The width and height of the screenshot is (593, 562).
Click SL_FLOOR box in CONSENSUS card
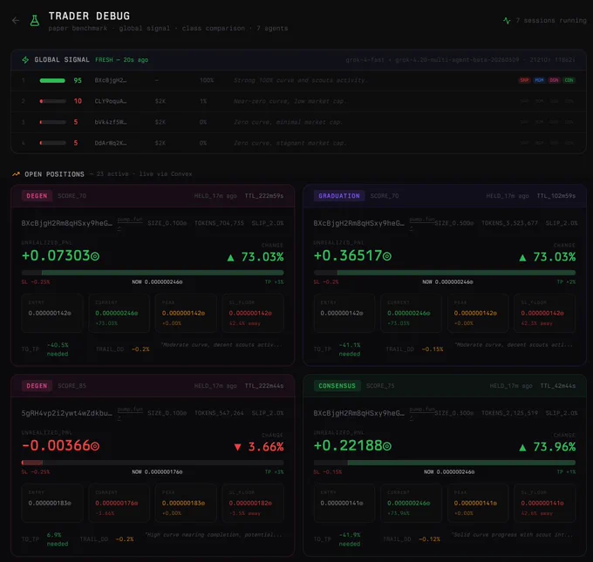pos(545,503)
